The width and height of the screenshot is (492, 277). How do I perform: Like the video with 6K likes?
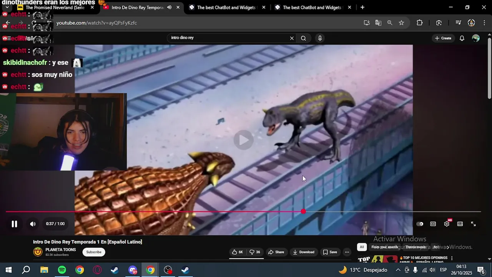[238, 252]
